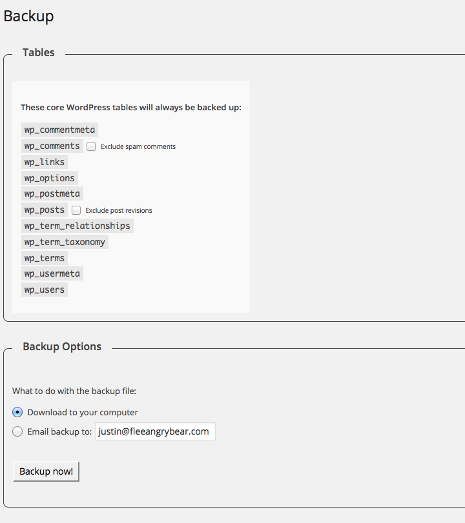
Task: Click the wp_commentmeta table name
Action: point(60,130)
